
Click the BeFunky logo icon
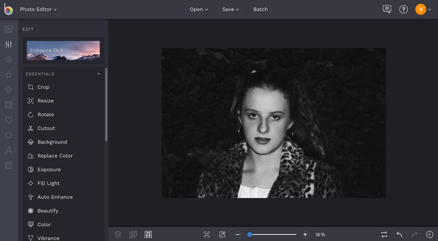click(x=8, y=9)
